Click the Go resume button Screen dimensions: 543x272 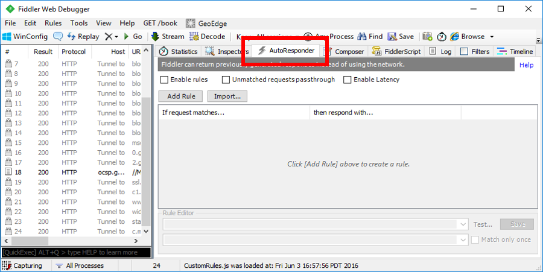coord(133,36)
